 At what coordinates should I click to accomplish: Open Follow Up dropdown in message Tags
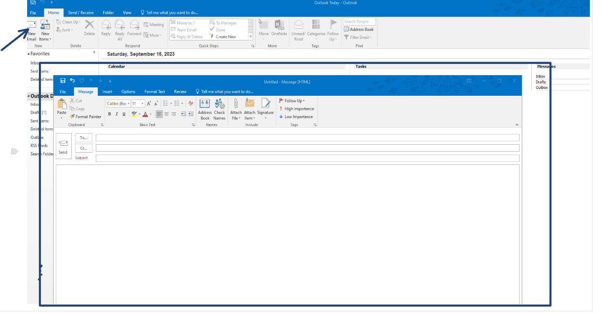[292, 101]
